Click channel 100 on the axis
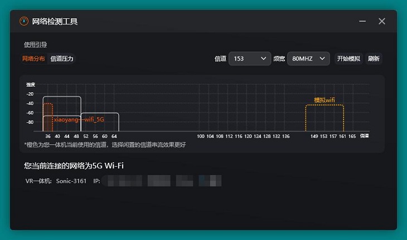The width and height of the screenshot is (407, 240). (x=201, y=136)
